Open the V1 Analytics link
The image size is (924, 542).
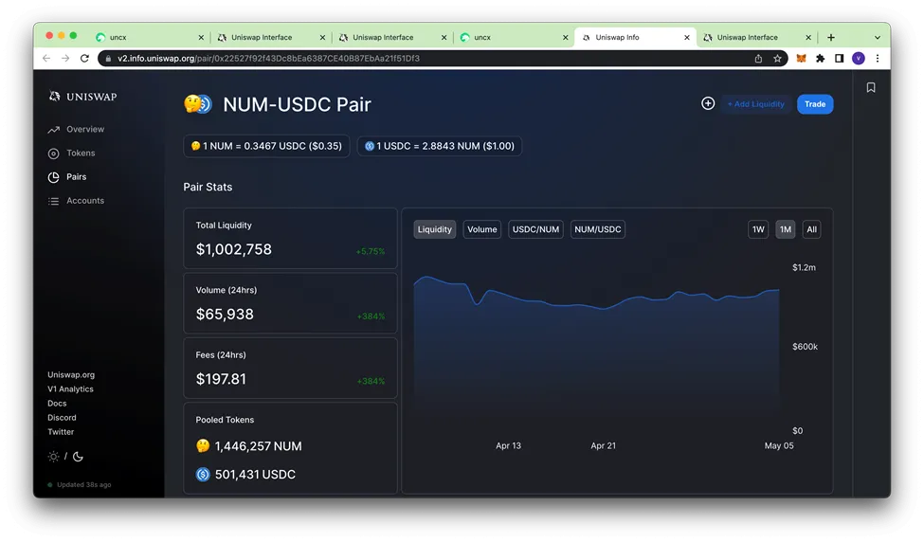pyautogui.click(x=71, y=388)
